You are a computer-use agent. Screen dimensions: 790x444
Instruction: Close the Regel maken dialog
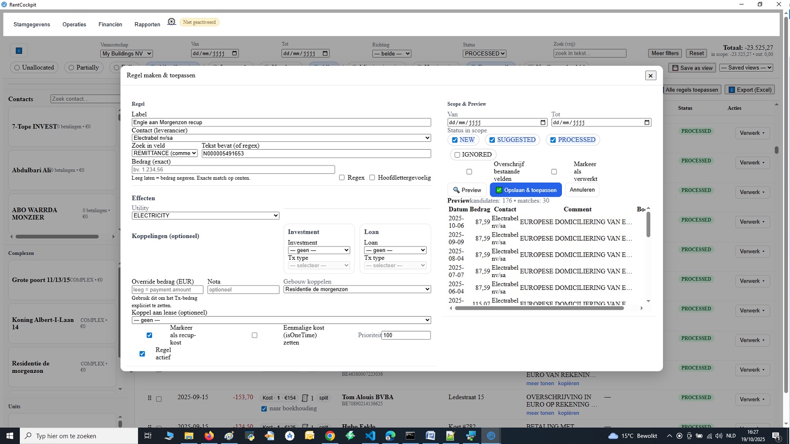[650, 76]
